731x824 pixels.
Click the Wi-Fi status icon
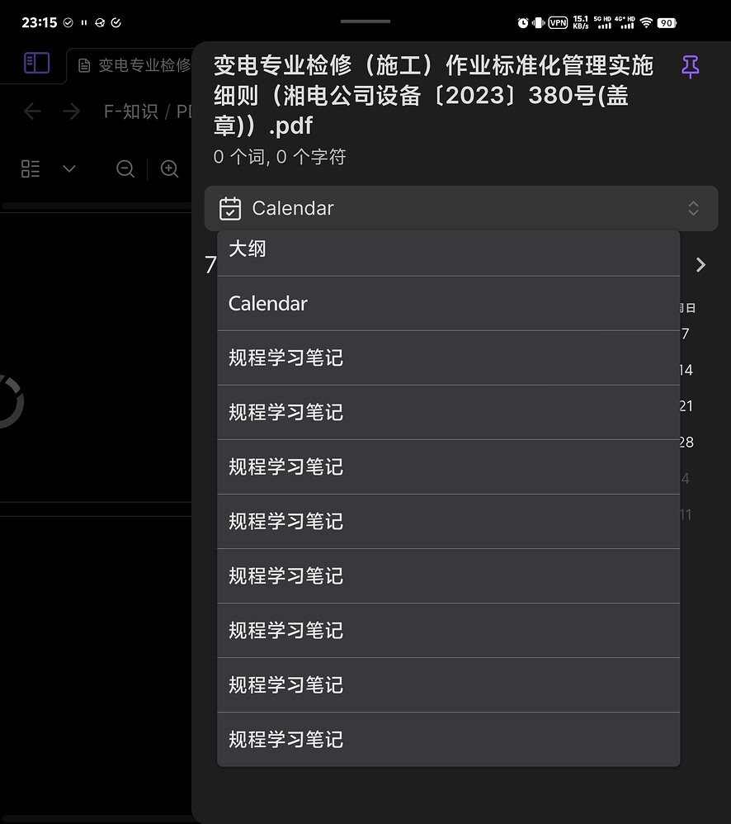648,22
